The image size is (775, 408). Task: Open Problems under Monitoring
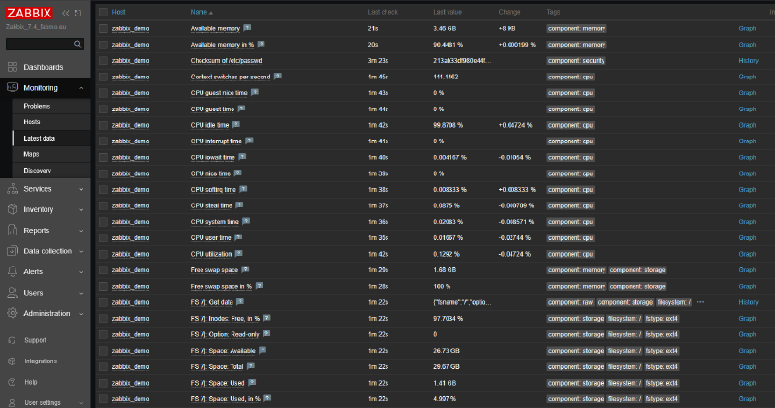coord(37,106)
